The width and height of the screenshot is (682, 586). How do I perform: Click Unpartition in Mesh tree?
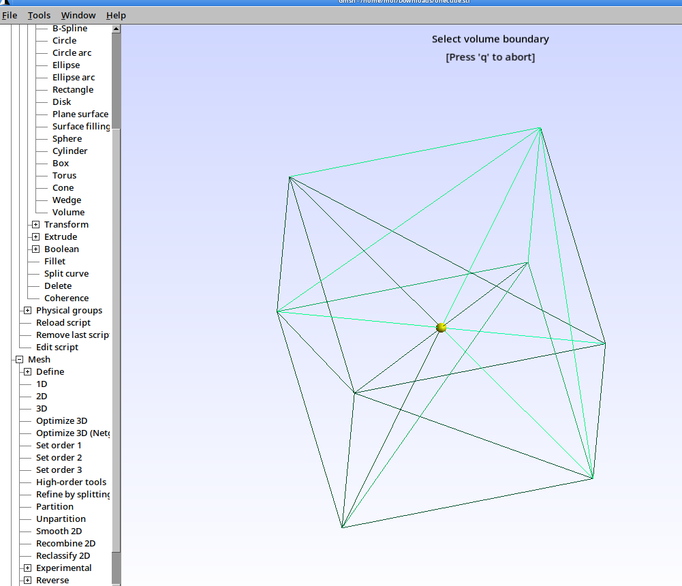[x=61, y=519]
